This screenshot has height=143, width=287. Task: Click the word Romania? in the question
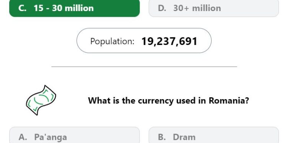pos(229,100)
